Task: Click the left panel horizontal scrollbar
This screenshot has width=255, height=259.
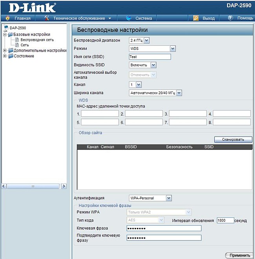Action: [33, 186]
